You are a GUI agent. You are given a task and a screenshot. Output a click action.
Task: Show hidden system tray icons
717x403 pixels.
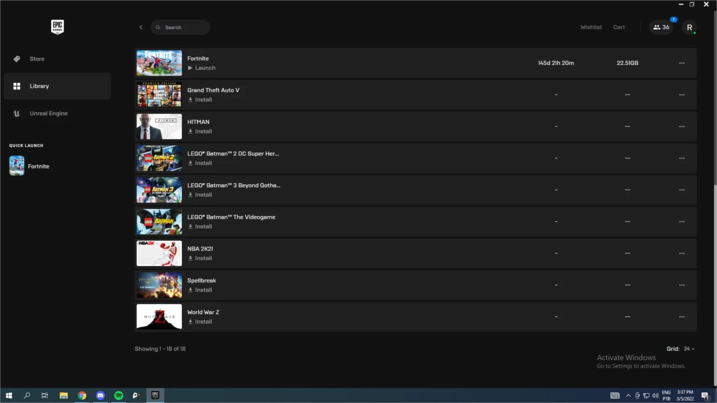point(628,395)
